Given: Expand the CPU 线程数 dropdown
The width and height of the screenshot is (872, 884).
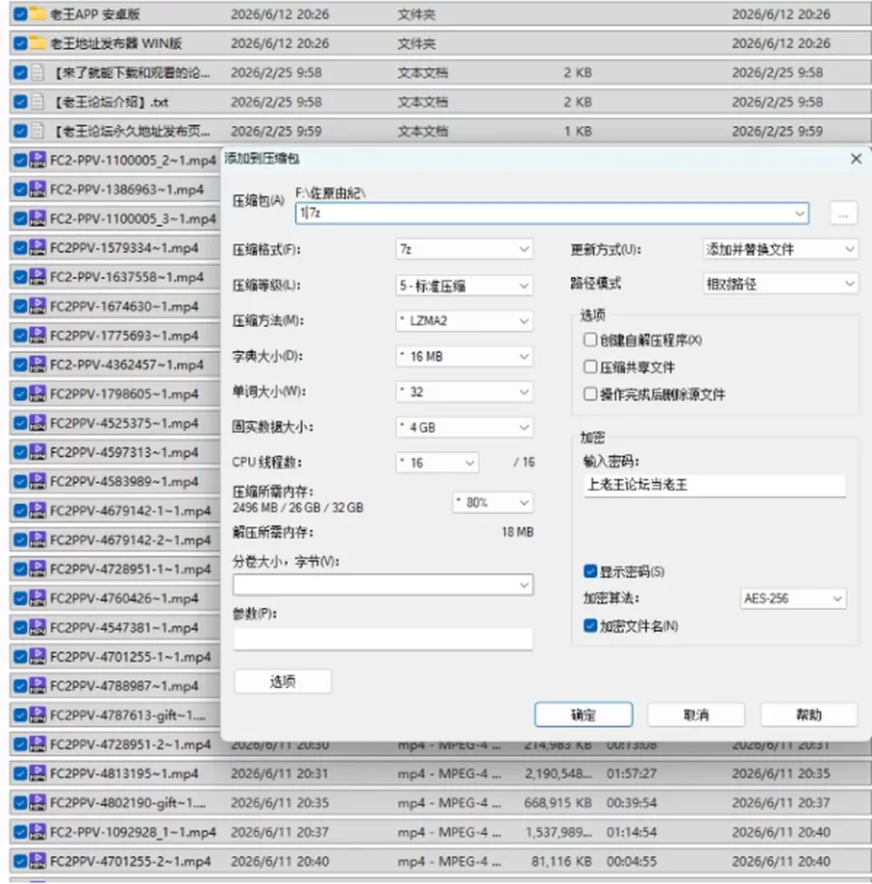Looking at the screenshot, I should pos(437,463).
